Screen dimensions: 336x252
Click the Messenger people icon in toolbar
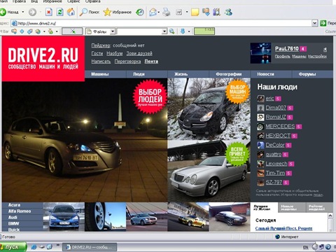228,12
